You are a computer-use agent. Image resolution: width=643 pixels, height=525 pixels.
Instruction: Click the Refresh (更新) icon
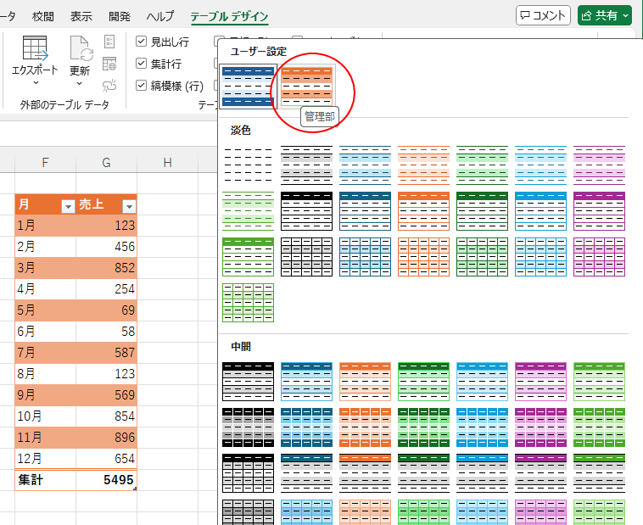tap(80, 49)
